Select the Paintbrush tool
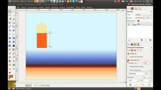The height and width of the screenshot is (90, 161). click(x=14, y=53)
